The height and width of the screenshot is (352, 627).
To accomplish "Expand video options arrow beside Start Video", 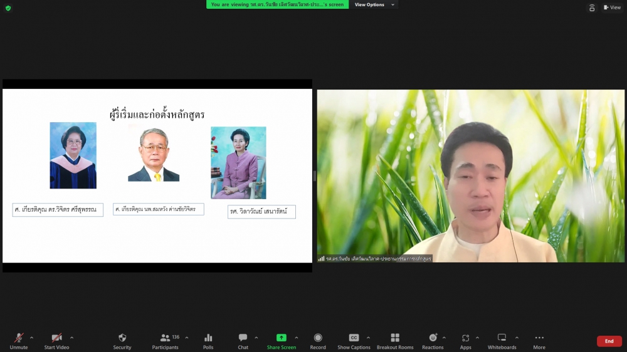I will [x=71, y=338].
